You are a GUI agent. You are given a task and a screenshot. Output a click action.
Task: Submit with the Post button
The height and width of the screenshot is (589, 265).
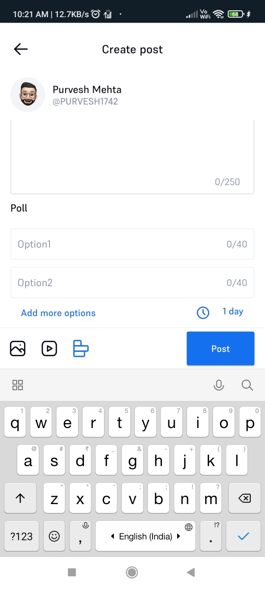pyautogui.click(x=220, y=348)
